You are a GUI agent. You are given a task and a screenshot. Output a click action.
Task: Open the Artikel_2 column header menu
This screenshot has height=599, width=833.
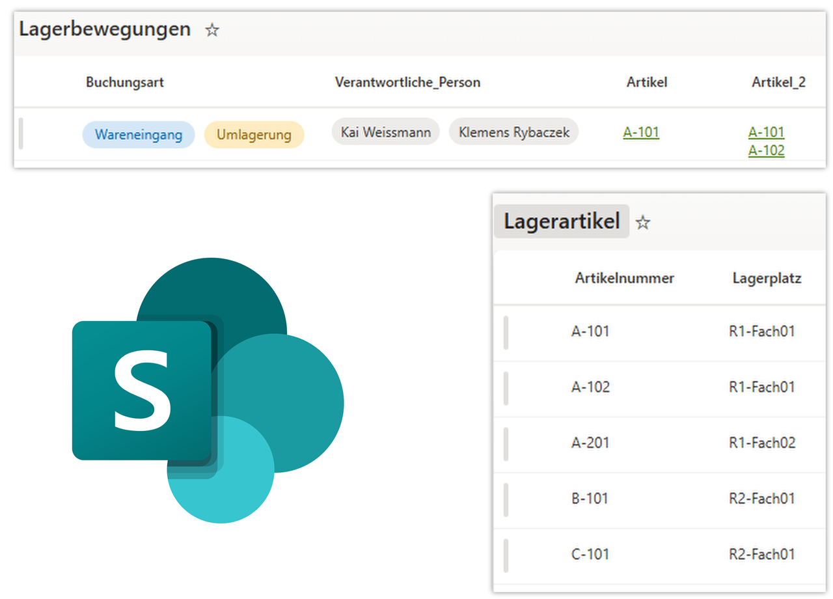coord(779,82)
